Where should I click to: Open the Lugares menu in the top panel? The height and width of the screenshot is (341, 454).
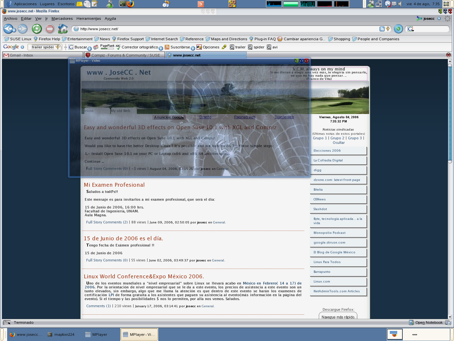point(47,4)
